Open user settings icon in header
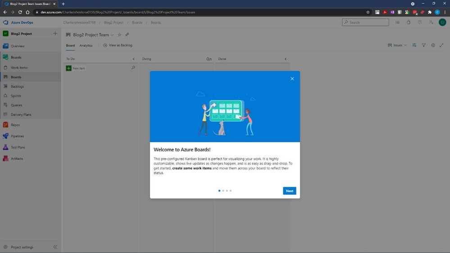 pos(431,23)
